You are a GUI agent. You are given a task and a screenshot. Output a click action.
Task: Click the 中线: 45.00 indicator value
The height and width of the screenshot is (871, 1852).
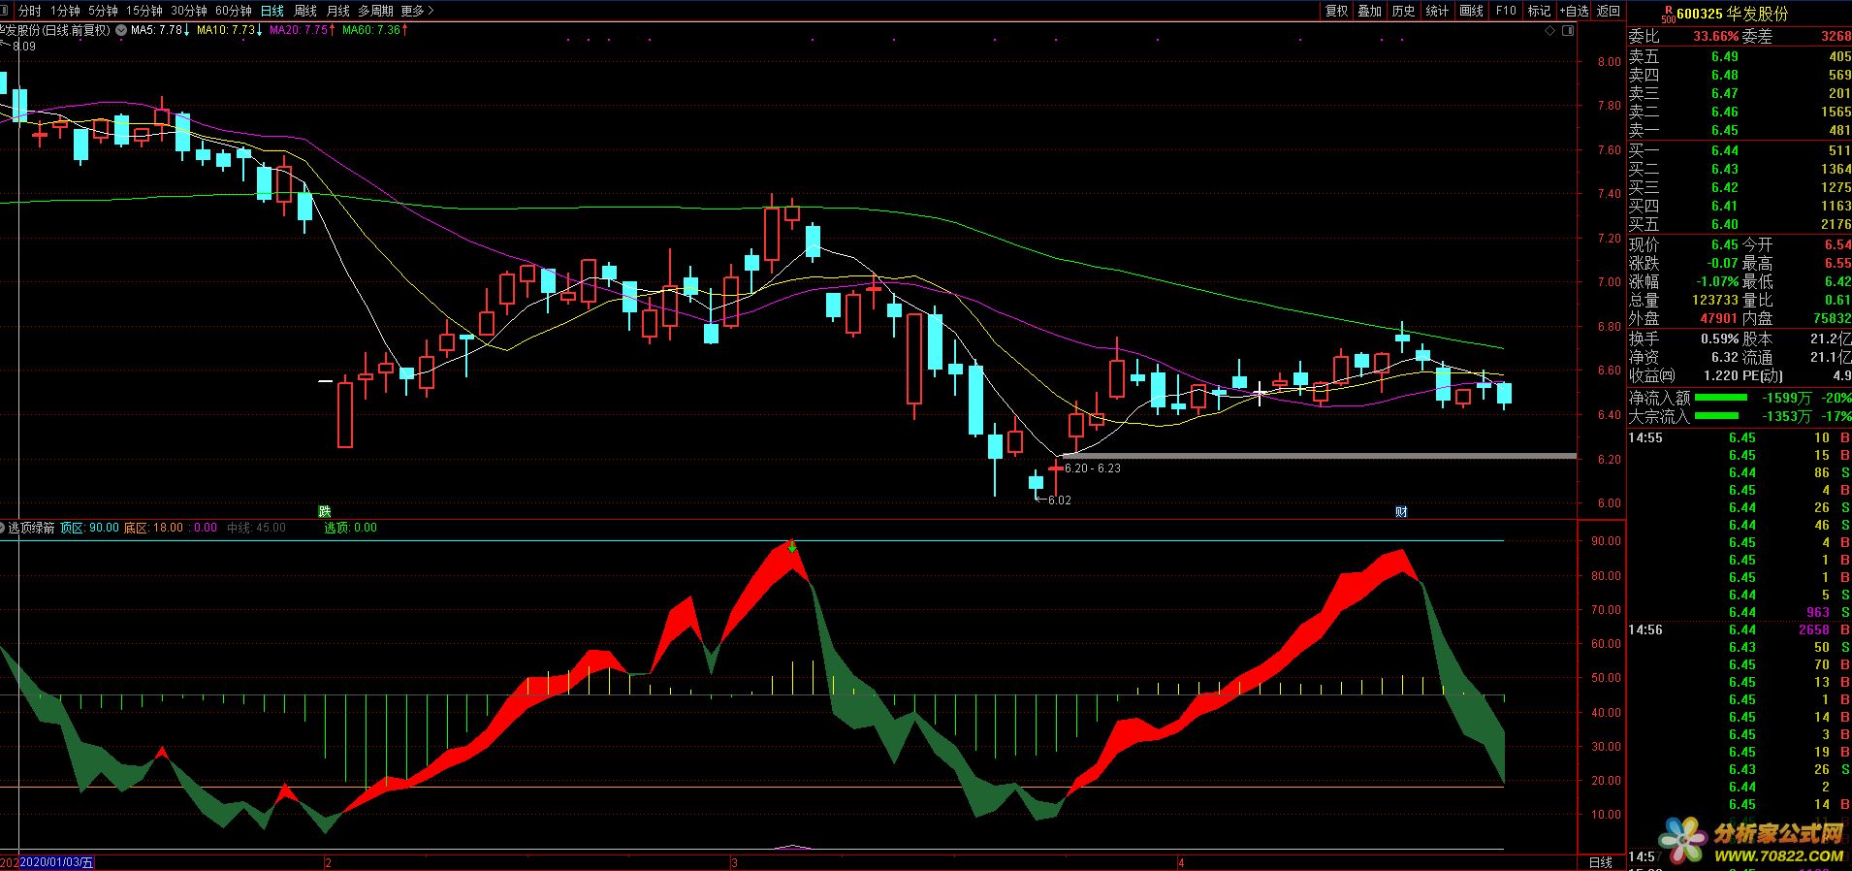[x=256, y=528]
